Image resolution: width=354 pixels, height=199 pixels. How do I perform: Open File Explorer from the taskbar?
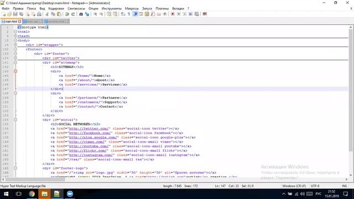[44, 194]
